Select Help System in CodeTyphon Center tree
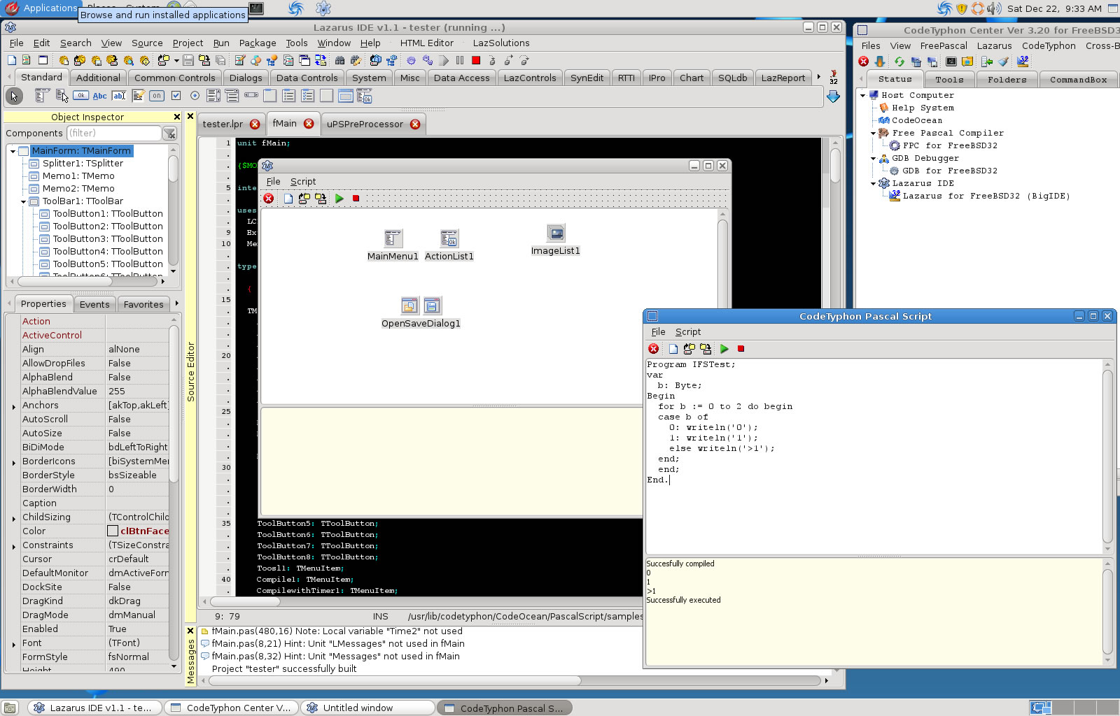Viewport: 1120px width, 716px height. click(923, 108)
